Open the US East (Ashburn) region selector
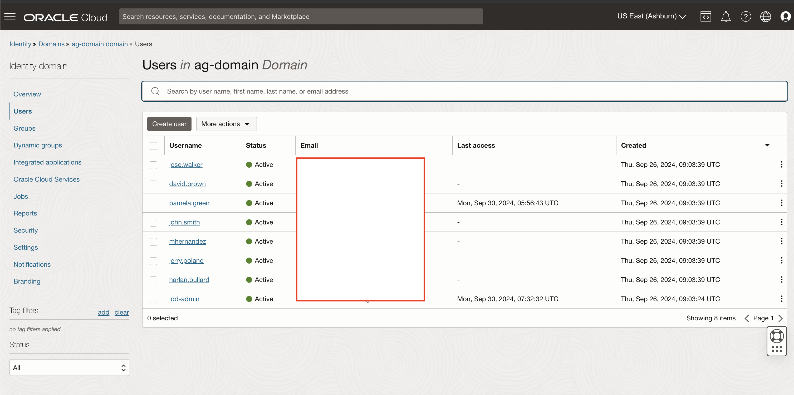 coord(651,16)
